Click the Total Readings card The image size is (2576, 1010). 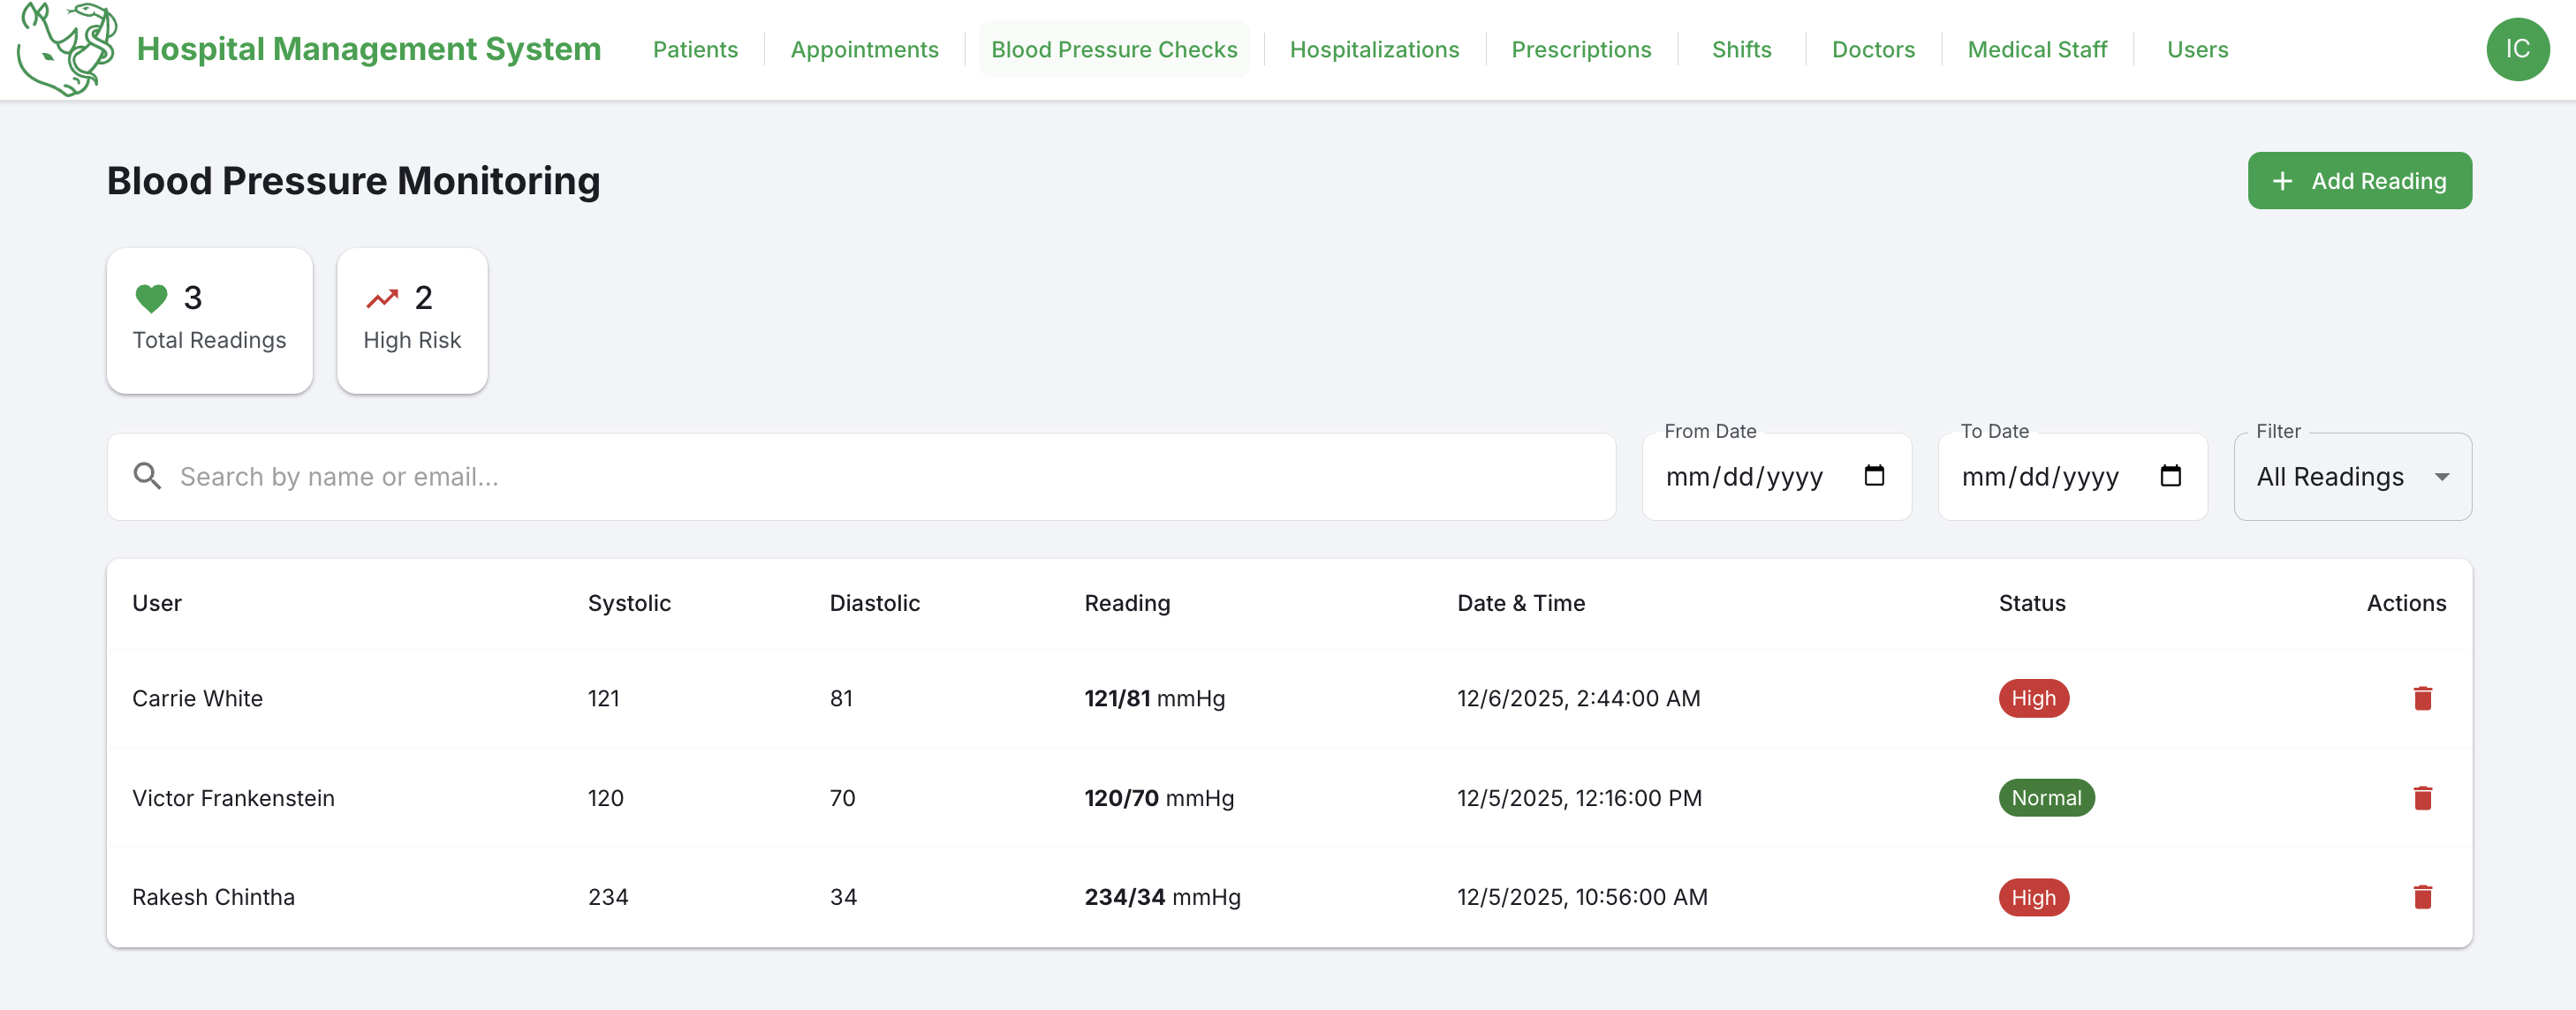(x=209, y=320)
